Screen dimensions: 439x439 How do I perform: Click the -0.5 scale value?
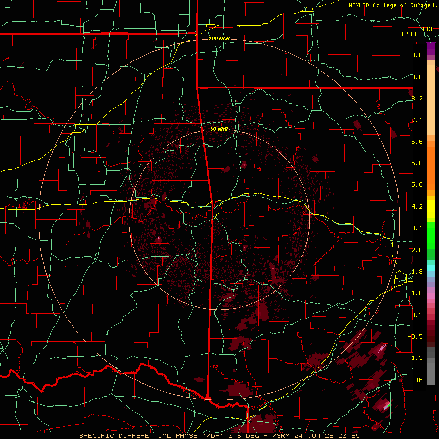(x=416, y=337)
